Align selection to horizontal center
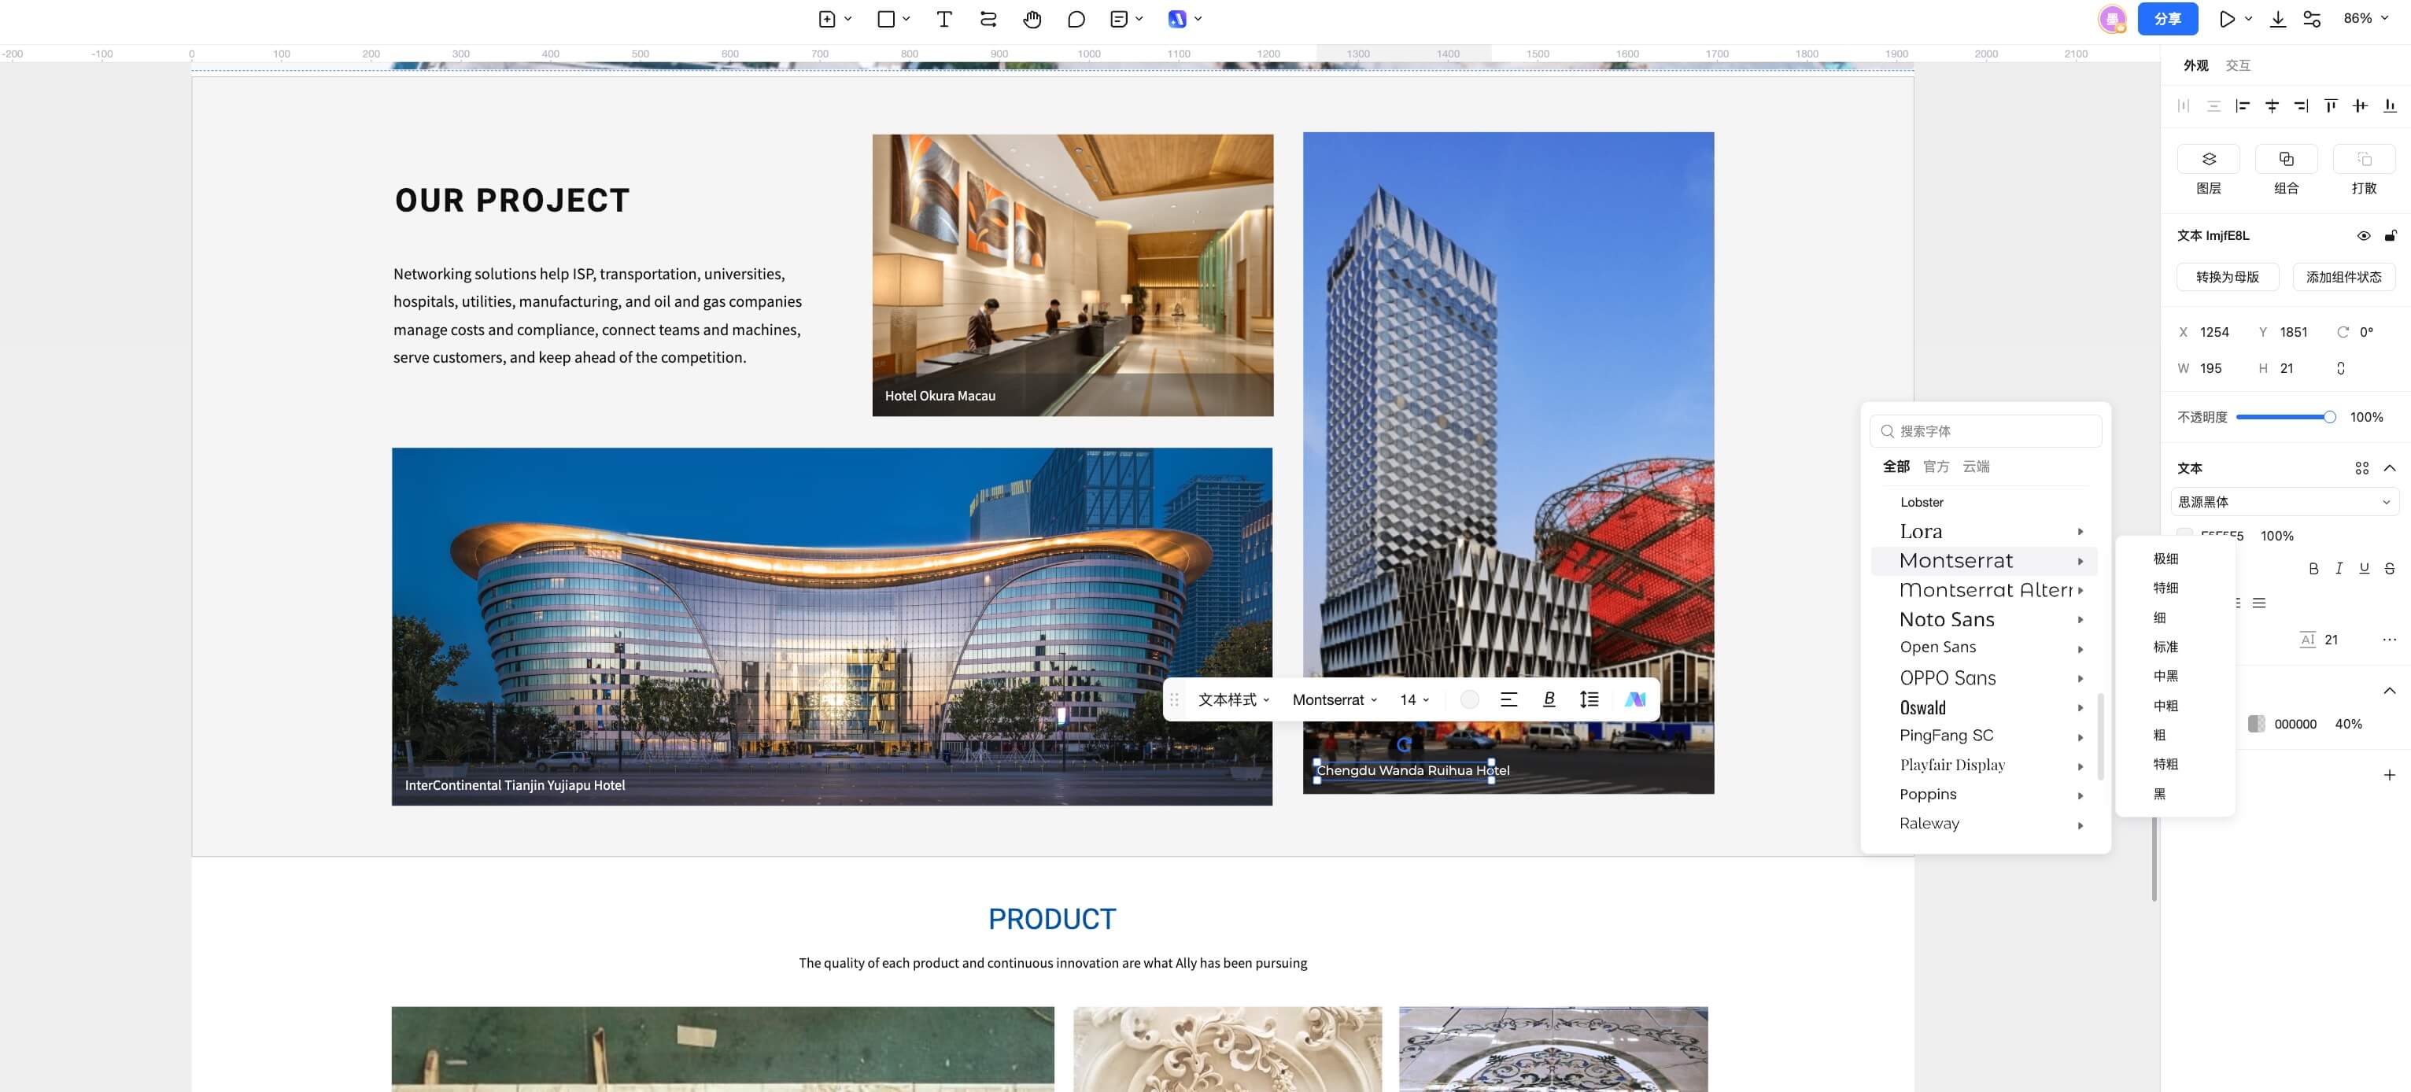The image size is (2411, 1092). (x=2272, y=105)
